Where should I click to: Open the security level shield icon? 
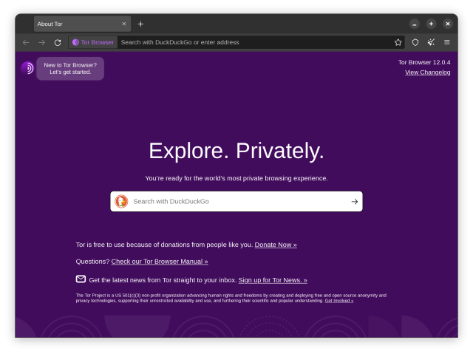415,43
